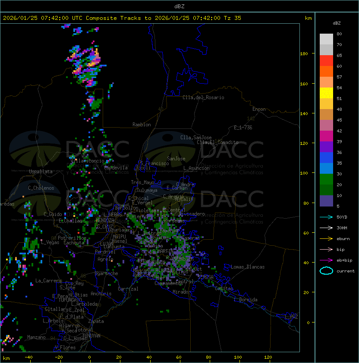Viewport: 359px width, 363px height.
Task: Click the 'L_Asuncion' map label
Action: coord(196,168)
